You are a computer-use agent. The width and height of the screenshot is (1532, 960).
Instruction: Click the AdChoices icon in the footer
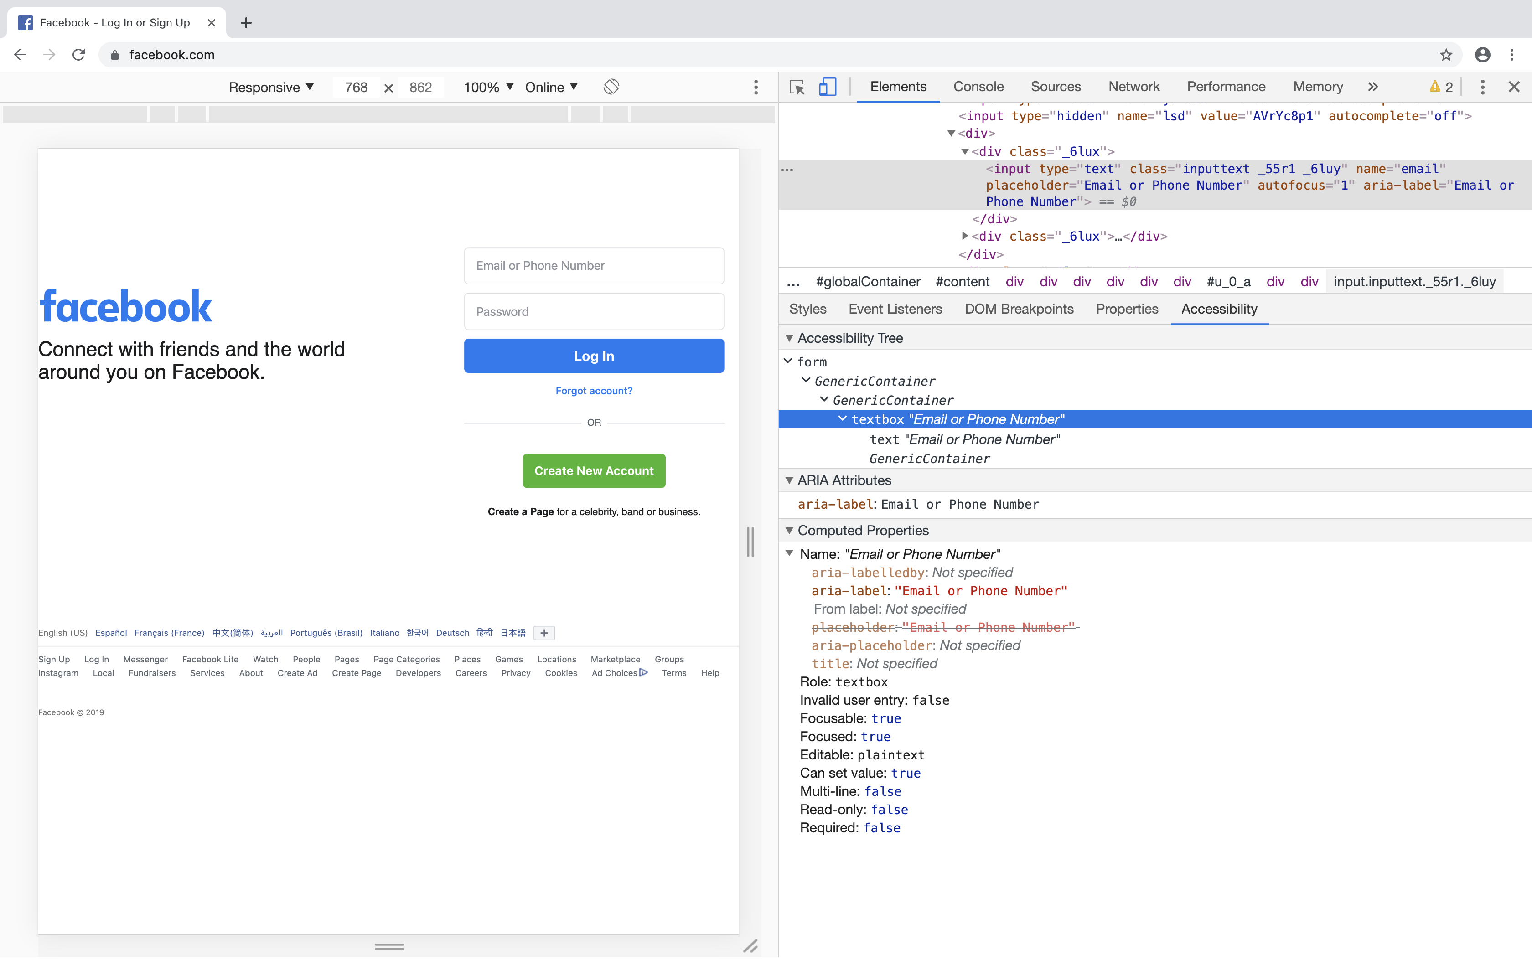(644, 672)
